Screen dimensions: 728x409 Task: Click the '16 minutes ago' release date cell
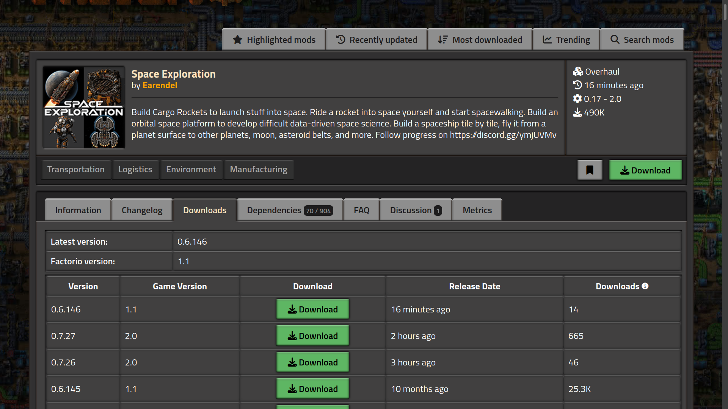[475, 309]
